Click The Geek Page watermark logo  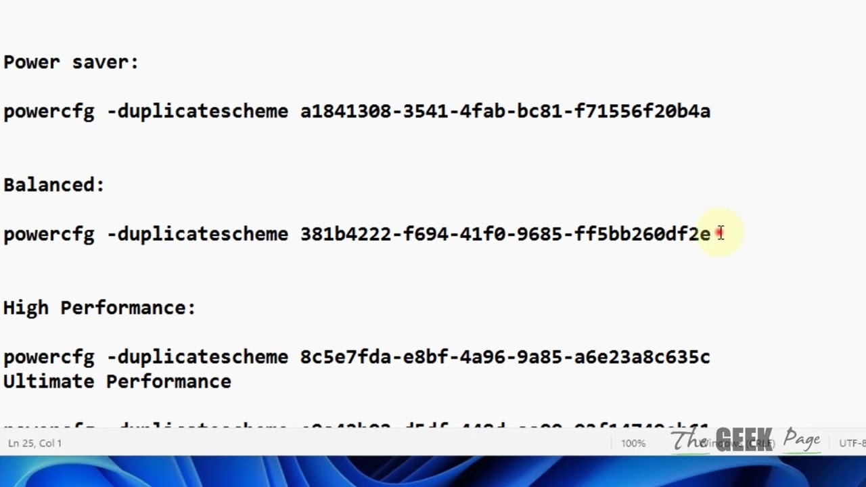pos(746,440)
